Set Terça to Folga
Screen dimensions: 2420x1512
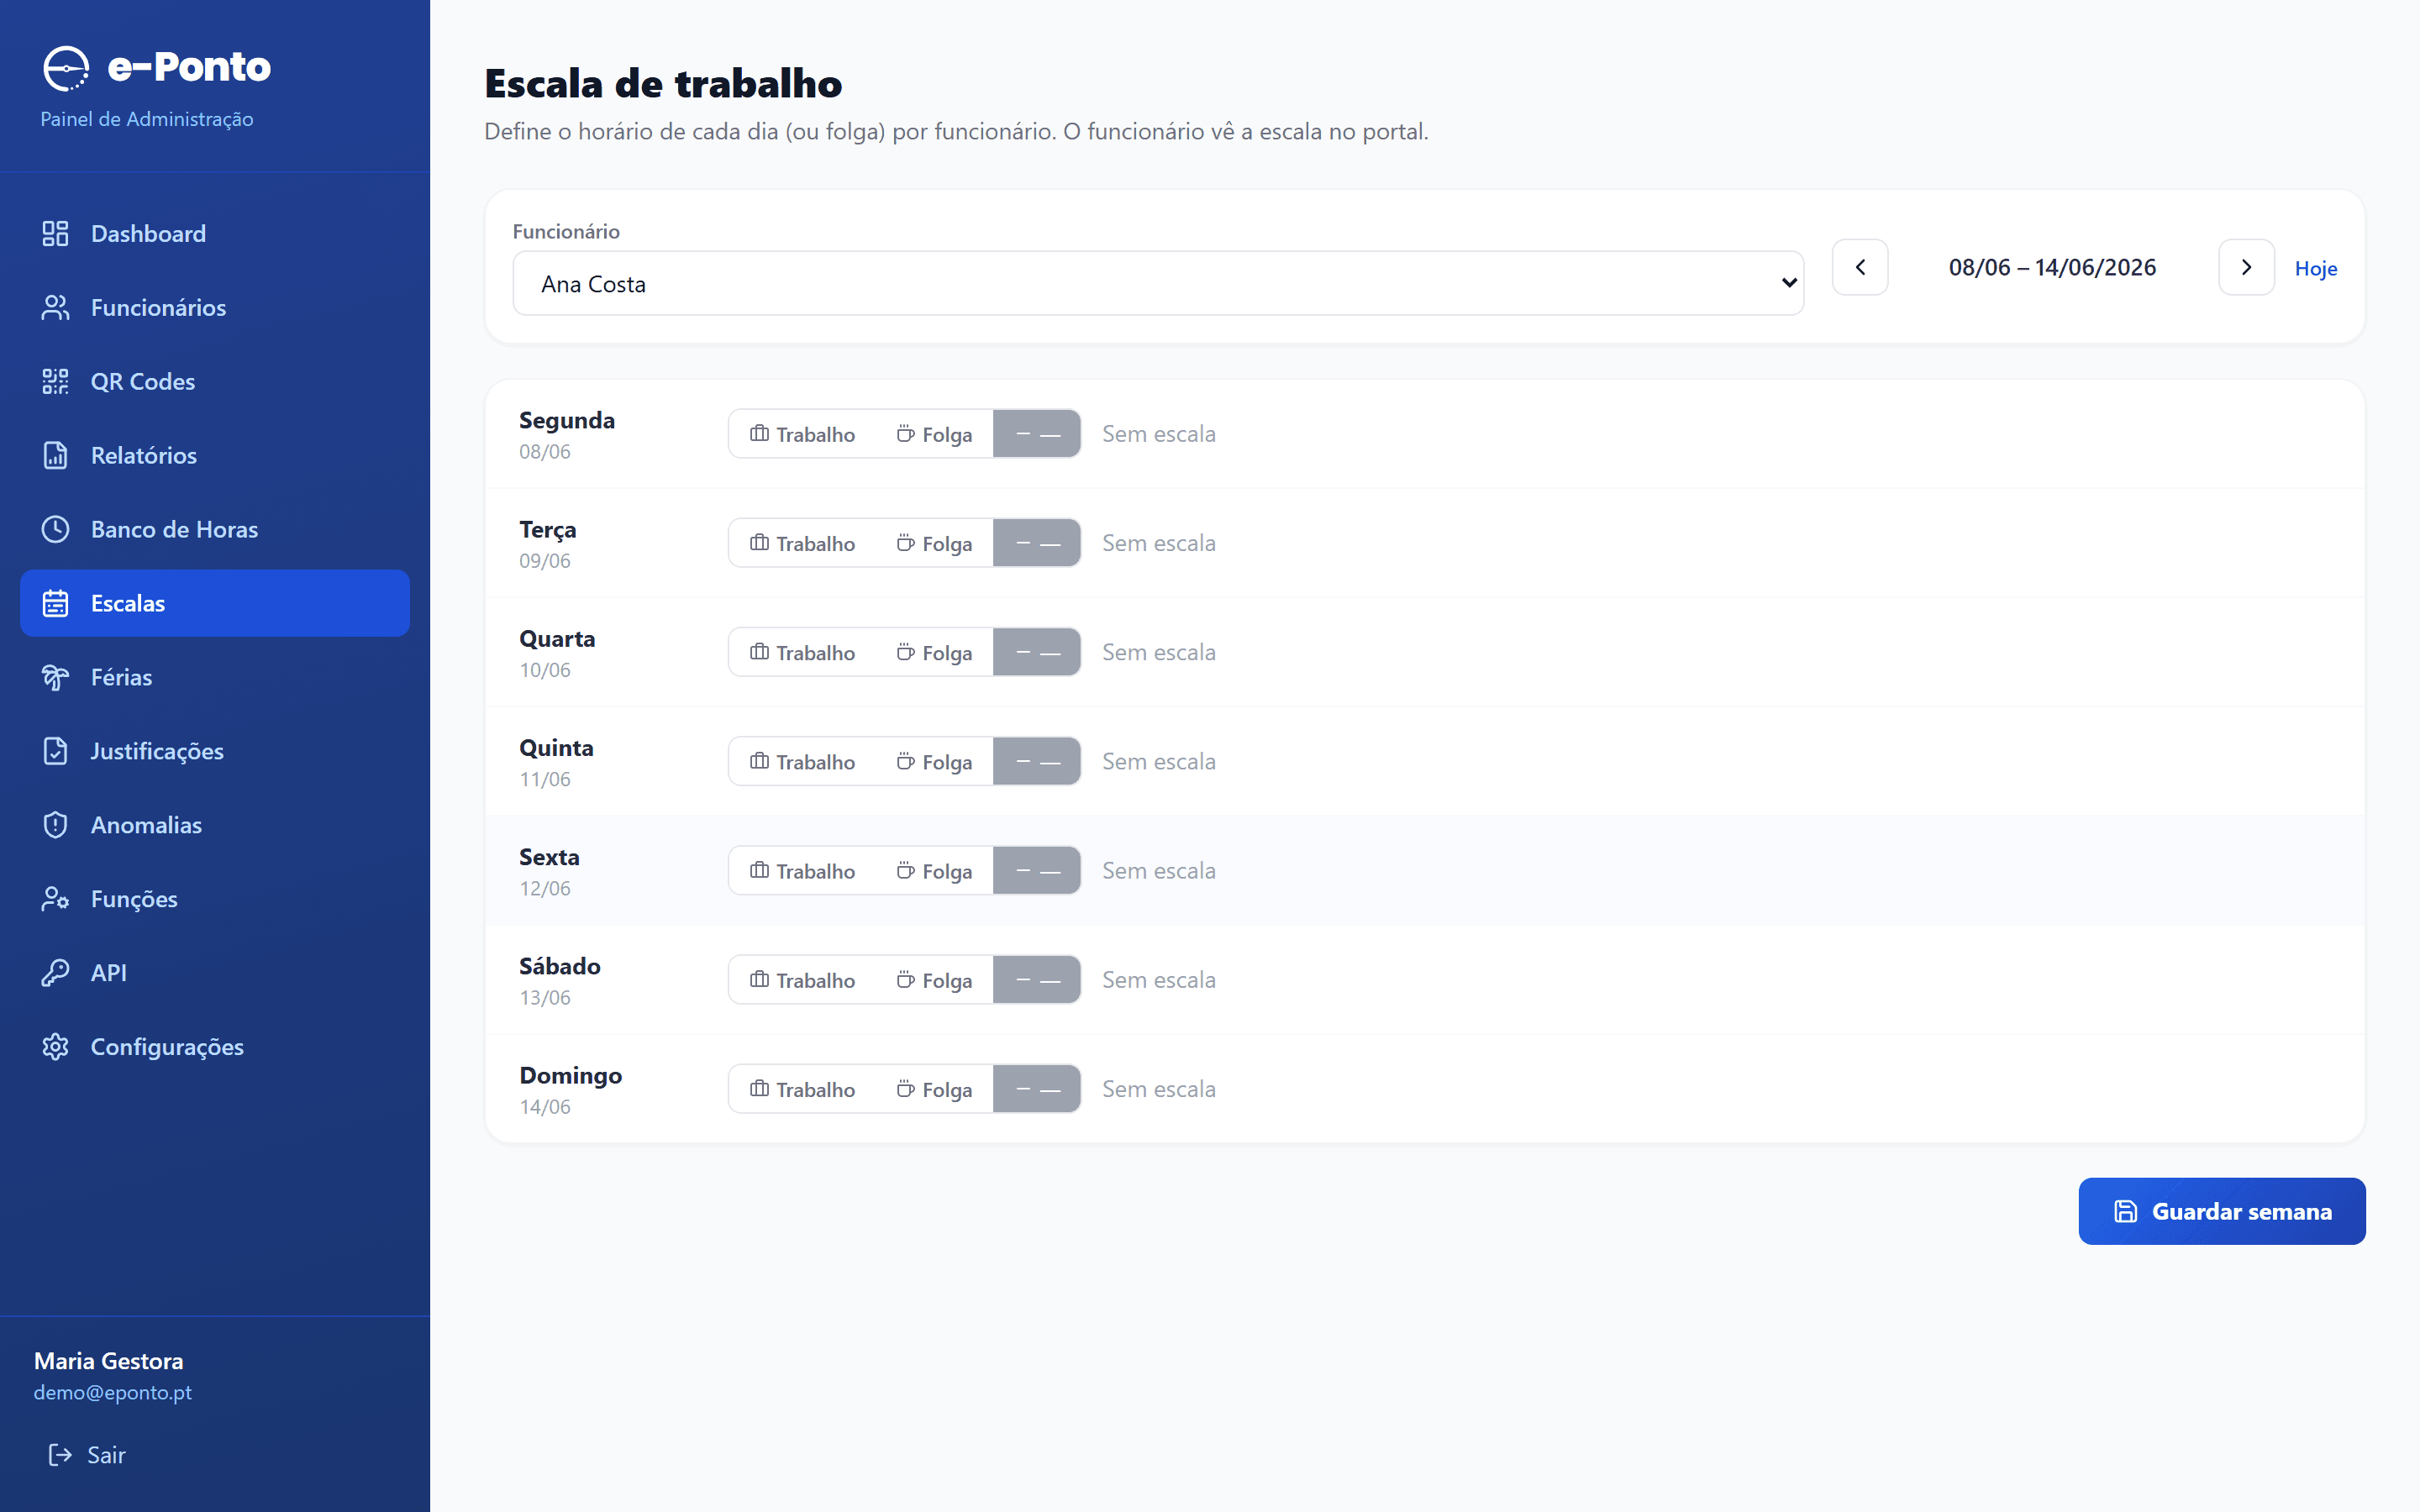pos(934,543)
